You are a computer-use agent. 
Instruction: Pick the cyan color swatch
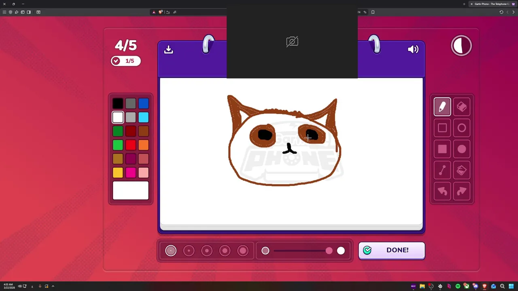(144, 118)
